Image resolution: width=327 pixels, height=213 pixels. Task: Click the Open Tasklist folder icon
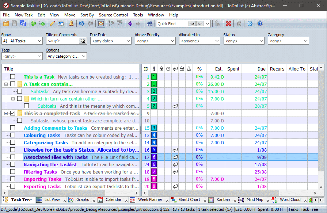(6, 24)
